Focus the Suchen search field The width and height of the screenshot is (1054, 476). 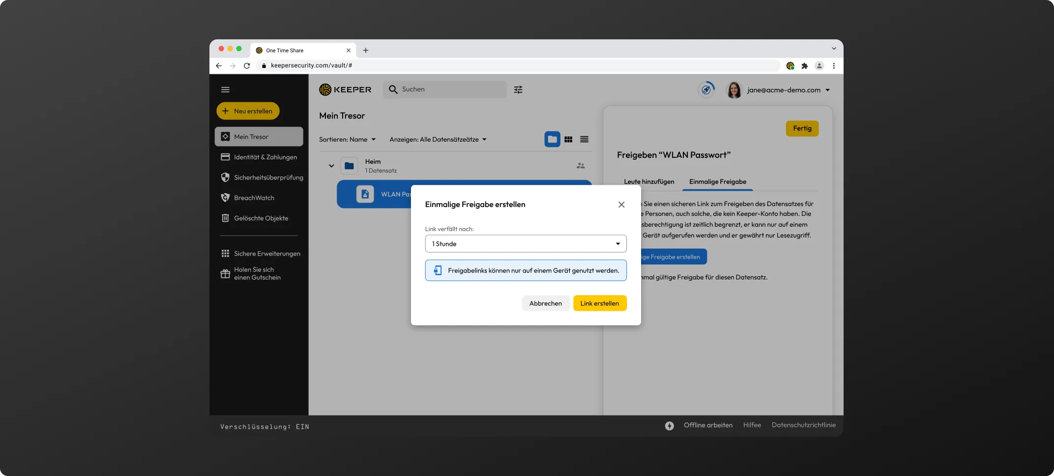tap(444, 89)
